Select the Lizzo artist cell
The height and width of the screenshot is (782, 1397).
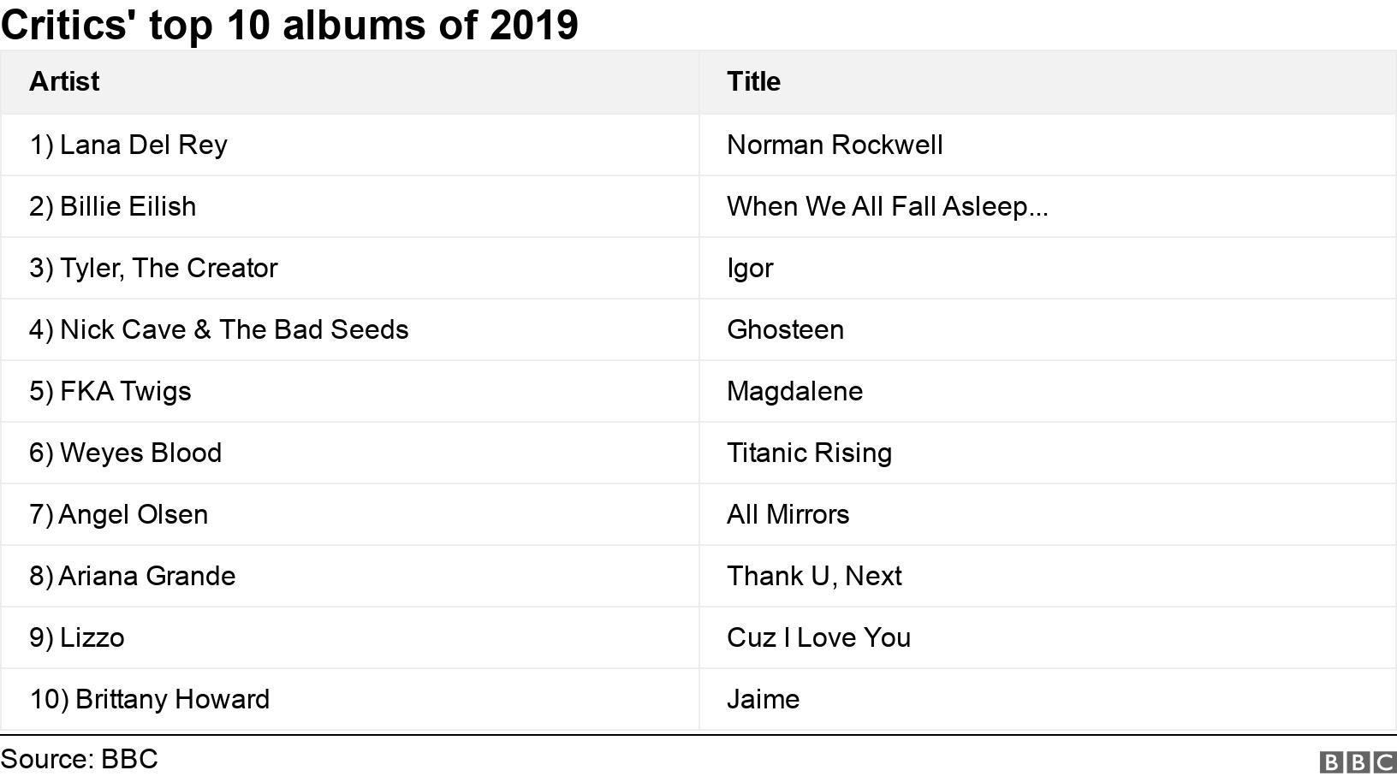point(77,637)
